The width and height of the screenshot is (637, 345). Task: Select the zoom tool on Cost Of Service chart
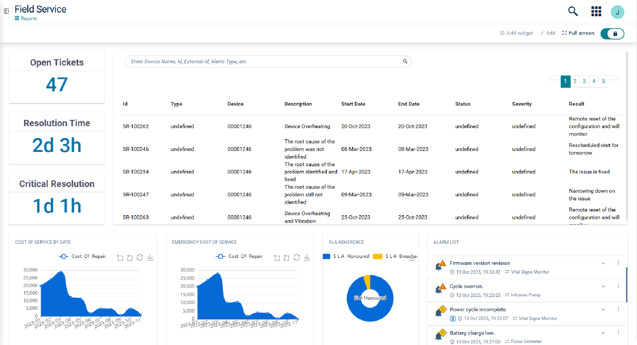point(120,257)
